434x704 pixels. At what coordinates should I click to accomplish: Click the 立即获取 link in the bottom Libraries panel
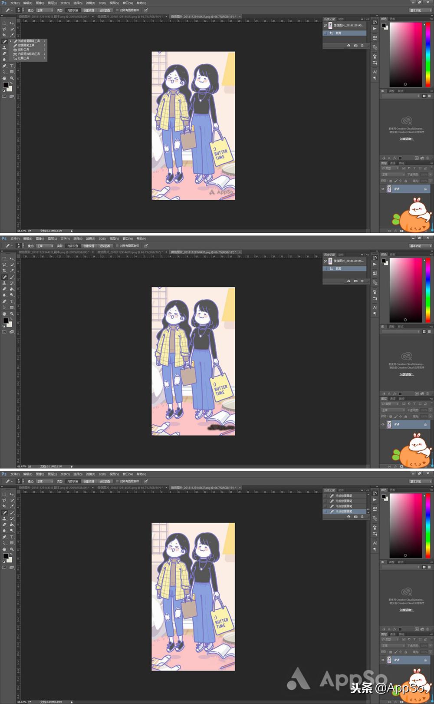click(406, 610)
